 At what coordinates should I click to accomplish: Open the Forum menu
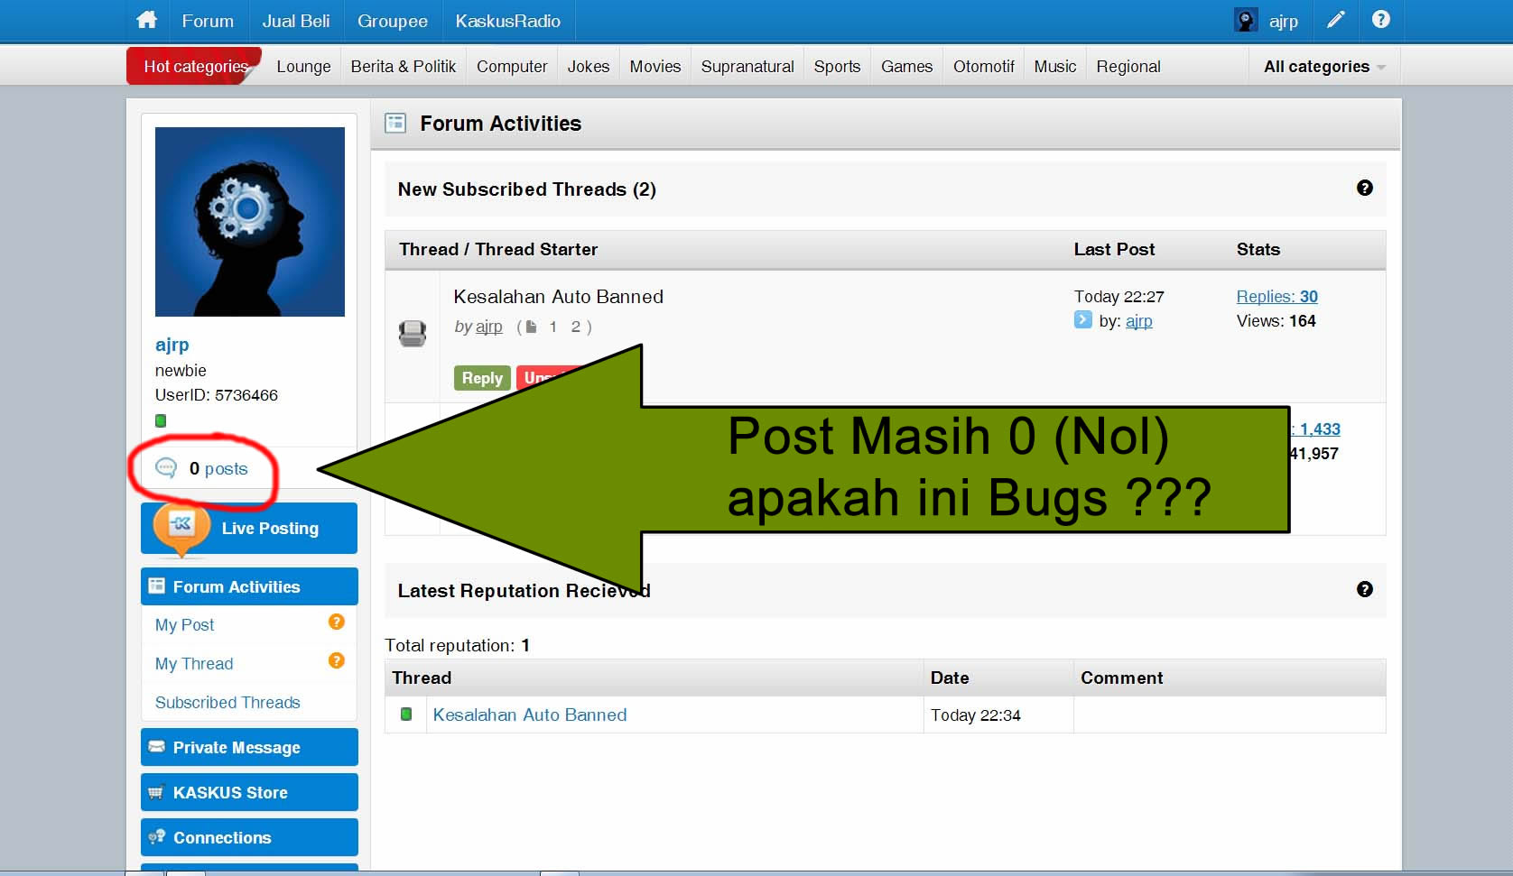(208, 21)
